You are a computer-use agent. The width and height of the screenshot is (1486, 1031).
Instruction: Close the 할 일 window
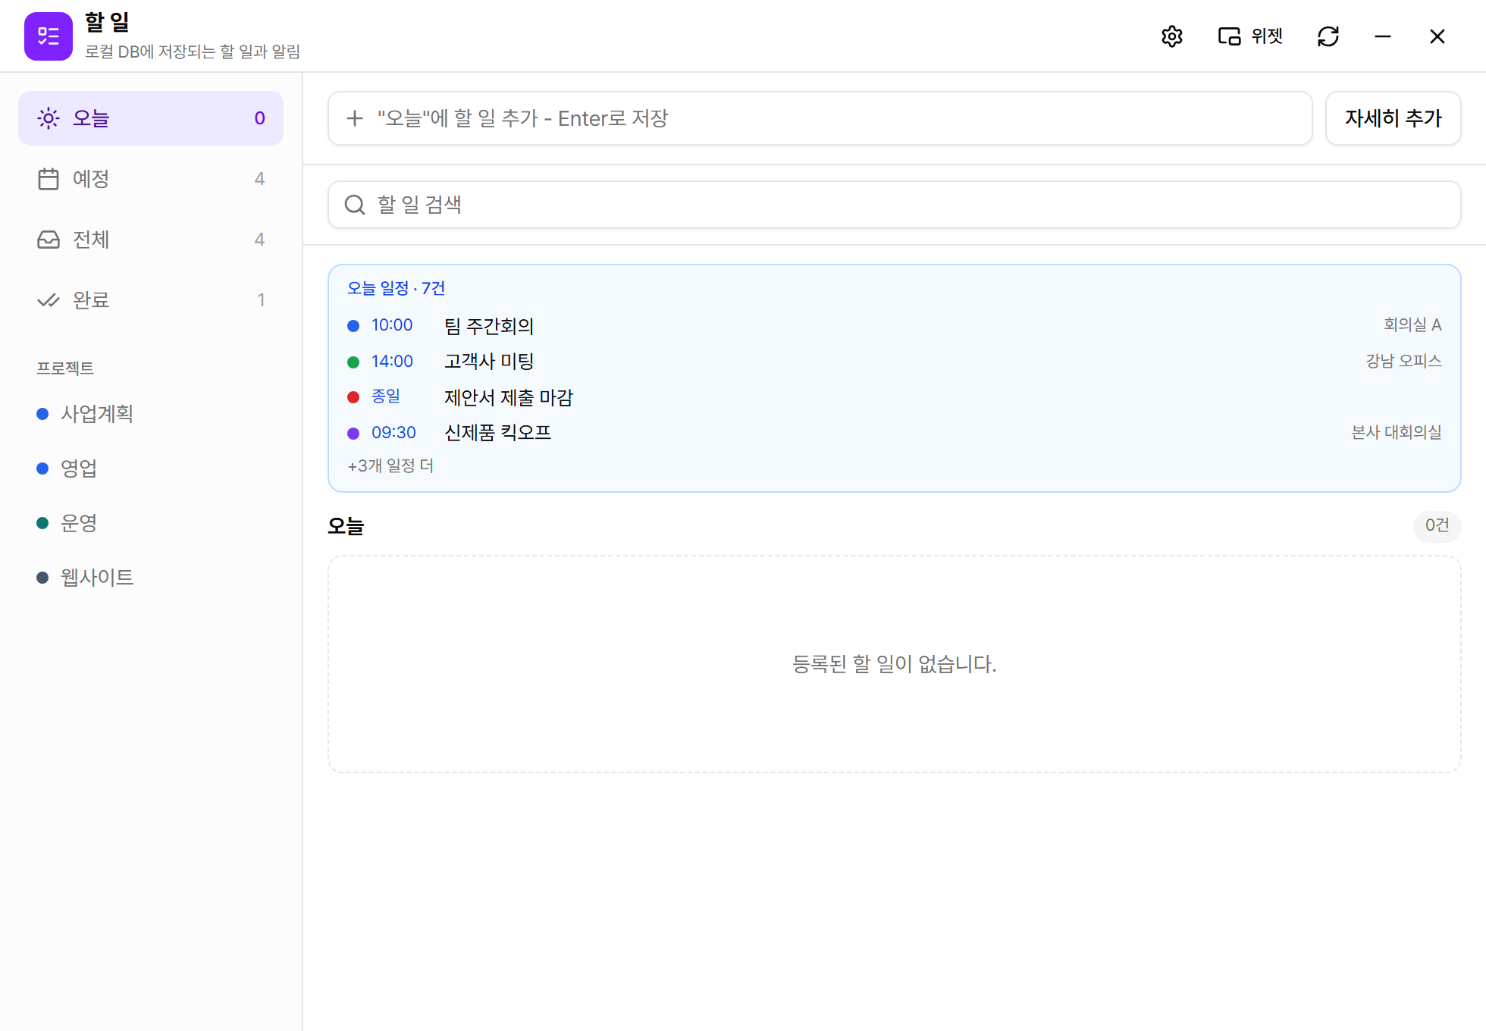click(1437, 36)
